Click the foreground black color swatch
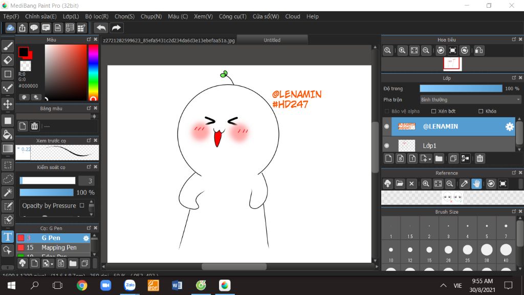Viewport: 524px width, 295px height. [24, 52]
